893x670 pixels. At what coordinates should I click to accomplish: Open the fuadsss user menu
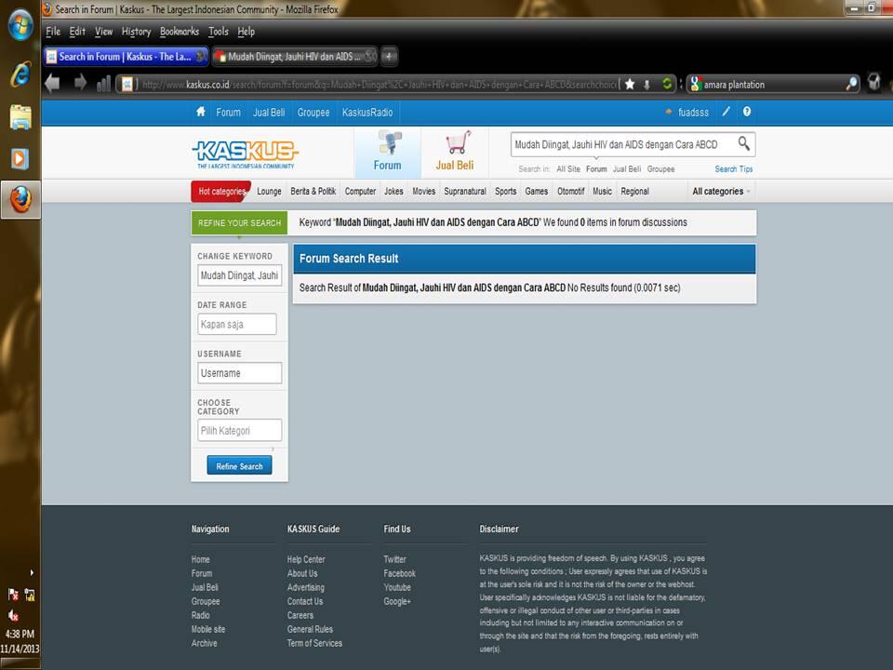pyautogui.click(x=693, y=113)
